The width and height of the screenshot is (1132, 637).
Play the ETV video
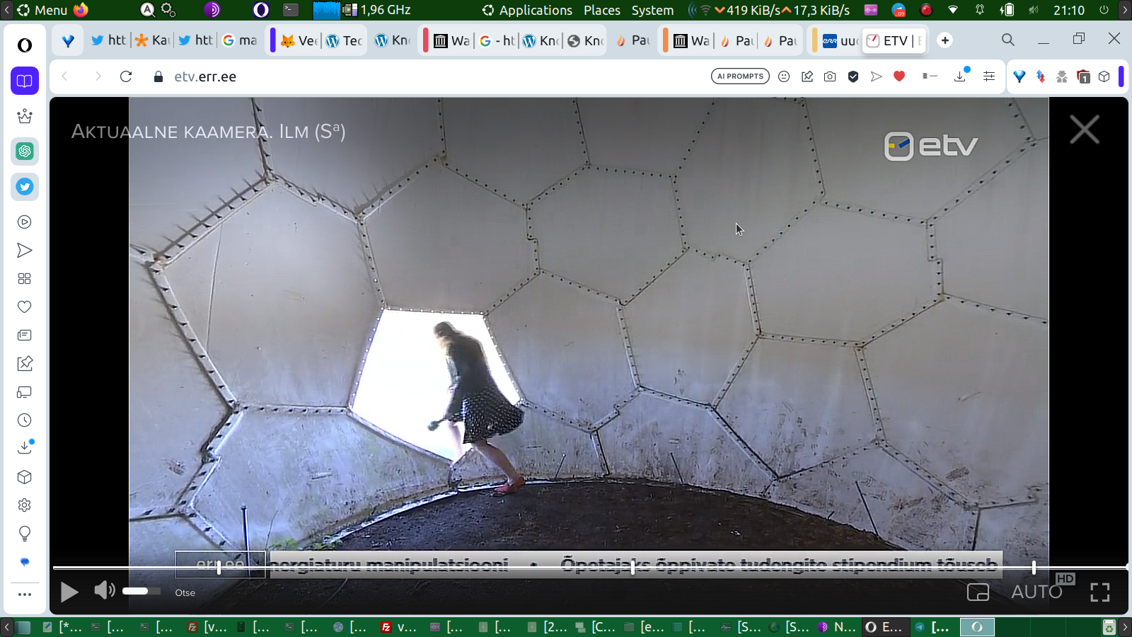pos(69,592)
